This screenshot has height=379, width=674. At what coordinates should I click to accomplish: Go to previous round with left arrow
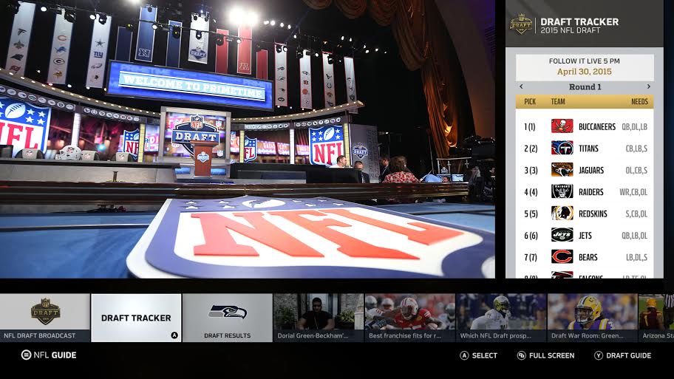coord(522,86)
